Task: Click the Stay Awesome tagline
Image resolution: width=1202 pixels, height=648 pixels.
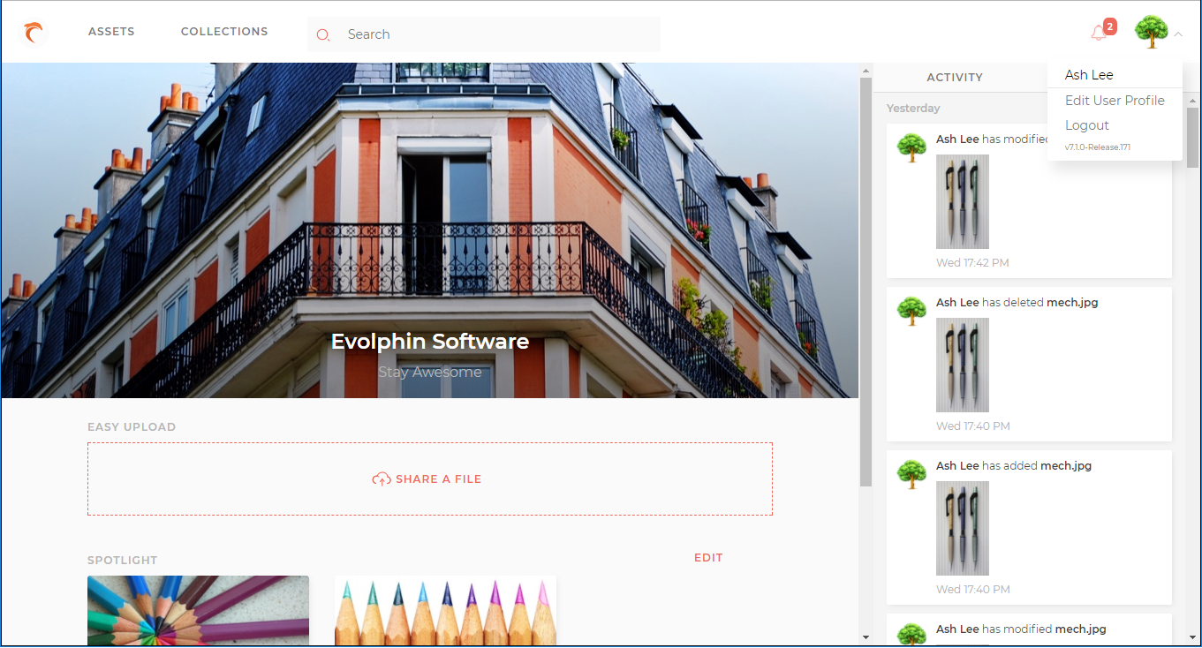Action: coord(430,373)
